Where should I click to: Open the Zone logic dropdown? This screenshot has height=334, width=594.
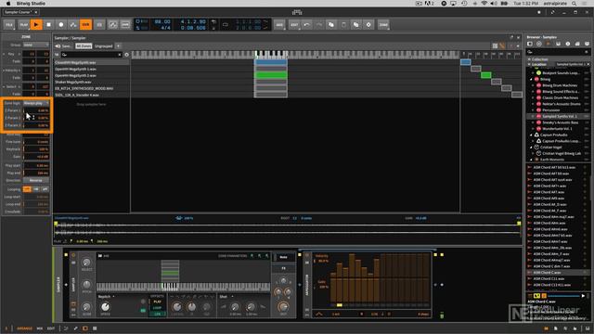36,103
